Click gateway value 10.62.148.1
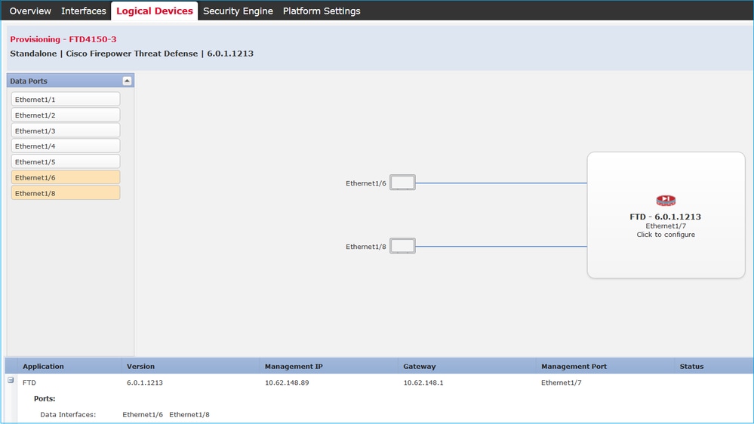This screenshot has width=754, height=424. point(423,383)
